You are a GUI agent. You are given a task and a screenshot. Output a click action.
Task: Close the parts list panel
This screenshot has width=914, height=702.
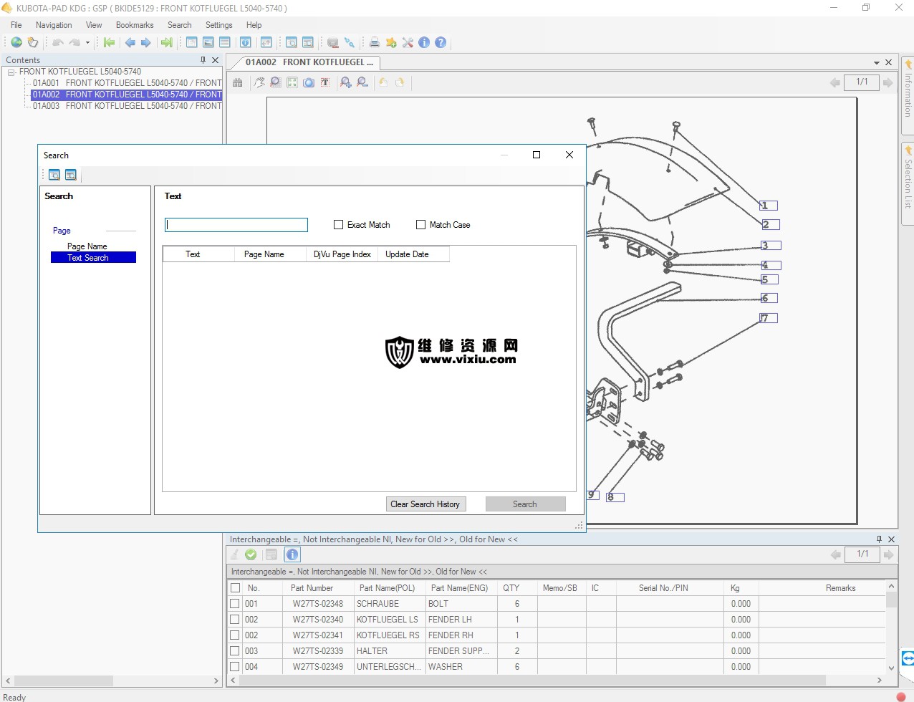pyautogui.click(x=892, y=539)
